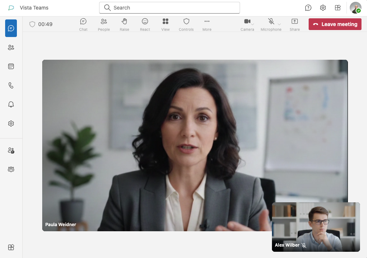The height and width of the screenshot is (258, 367).
Task: Open the React emoji reactions
Action: coord(145,24)
